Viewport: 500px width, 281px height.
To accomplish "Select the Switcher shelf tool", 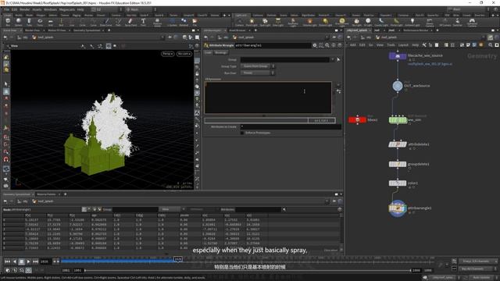I will [457, 22].
